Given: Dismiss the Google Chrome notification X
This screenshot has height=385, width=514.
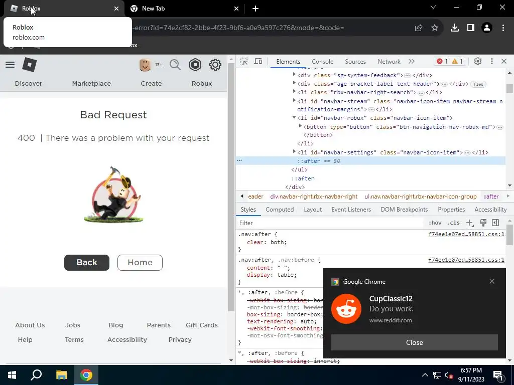Looking at the screenshot, I should [x=492, y=281].
